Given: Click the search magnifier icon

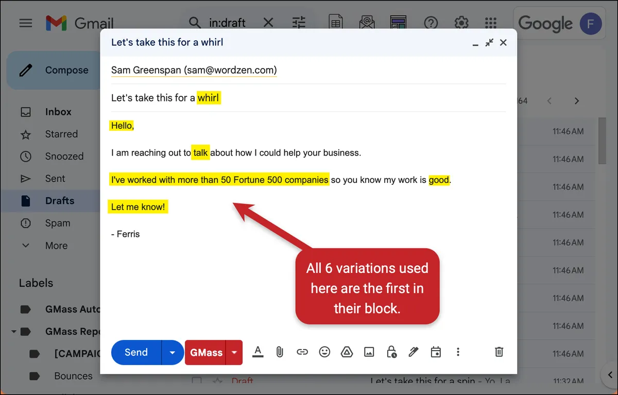Looking at the screenshot, I should 195,23.
